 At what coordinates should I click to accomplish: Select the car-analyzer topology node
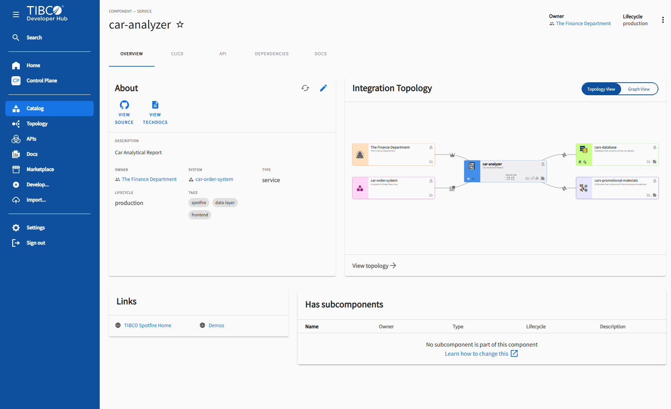505,171
